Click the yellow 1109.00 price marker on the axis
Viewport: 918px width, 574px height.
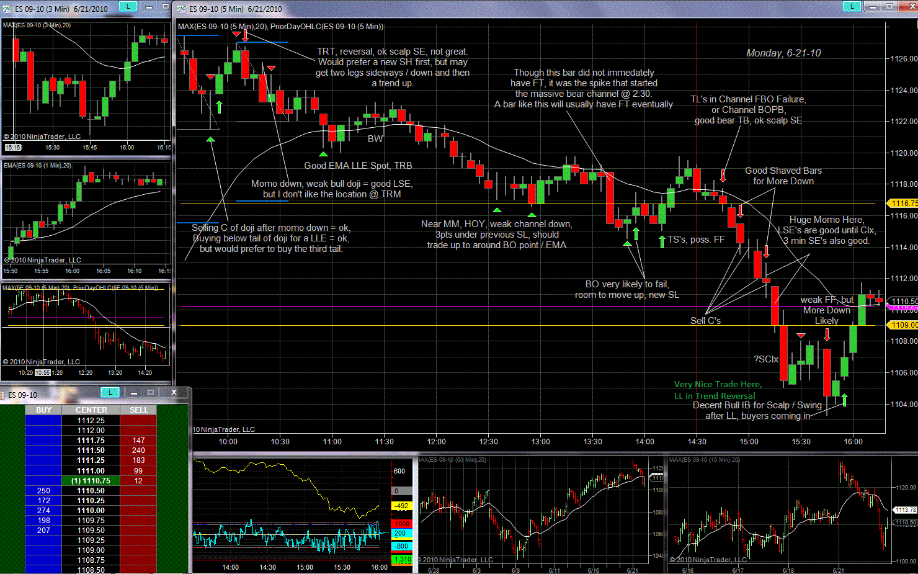pos(903,325)
